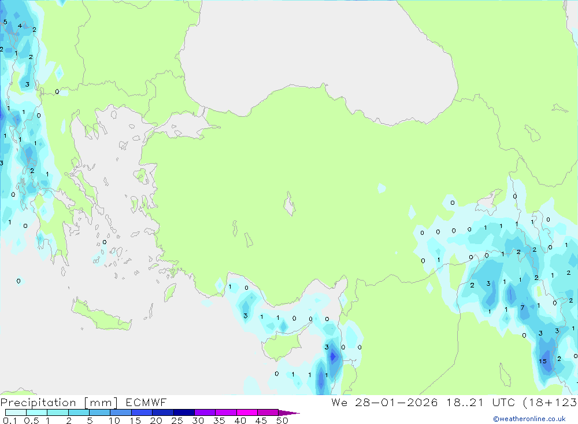578x424 pixels.
Task: Click the '4' precipitation value near the top-left
Action: 20,26
